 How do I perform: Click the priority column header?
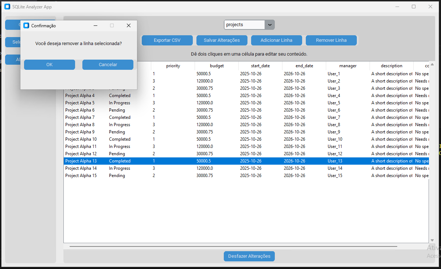[x=173, y=66]
